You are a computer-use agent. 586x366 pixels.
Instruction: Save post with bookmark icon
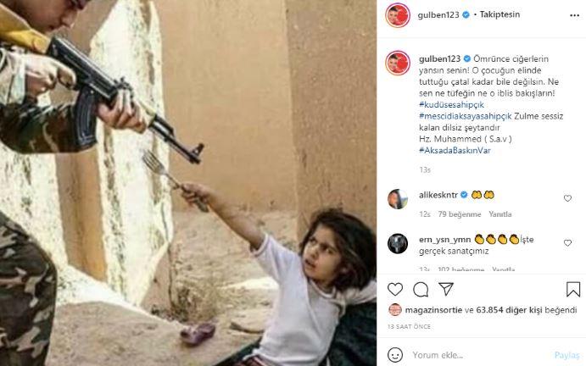coord(573,290)
